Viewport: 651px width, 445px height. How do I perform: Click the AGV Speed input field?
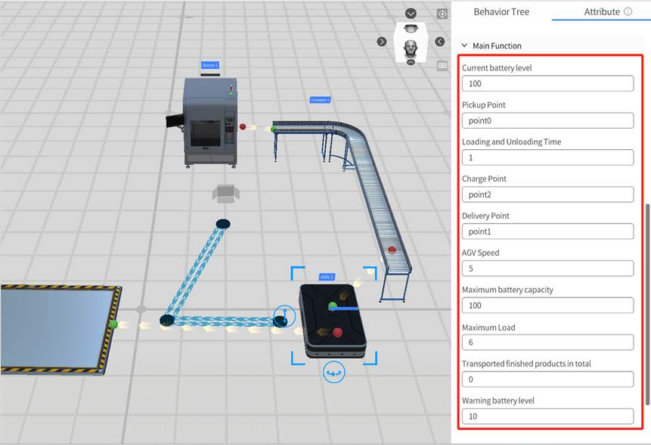pos(547,269)
